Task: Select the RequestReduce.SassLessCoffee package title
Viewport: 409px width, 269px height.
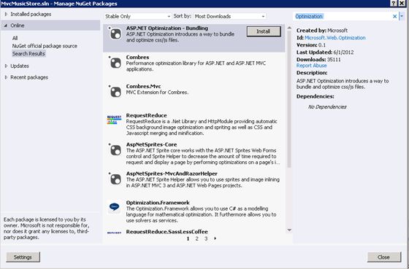Action: [167, 232]
